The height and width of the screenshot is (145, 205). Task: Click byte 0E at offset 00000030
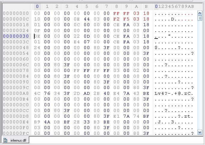click(37, 36)
